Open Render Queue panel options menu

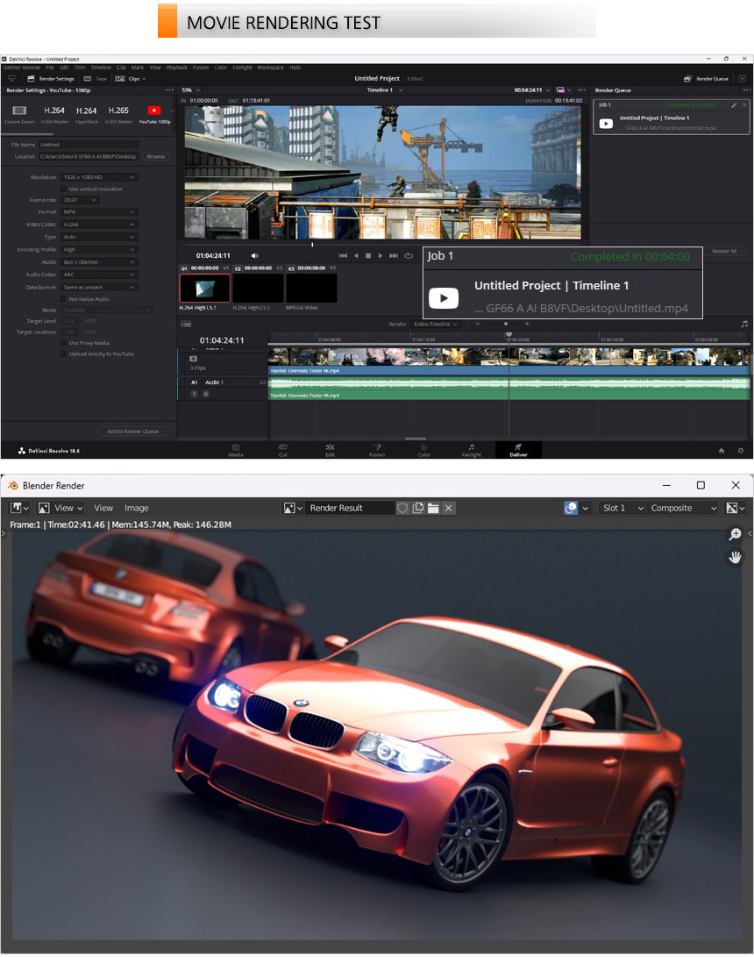tap(747, 90)
